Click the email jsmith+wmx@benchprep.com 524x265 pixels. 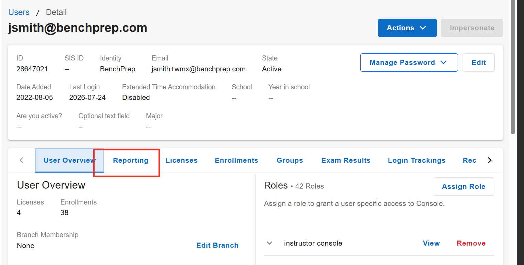(199, 69)
